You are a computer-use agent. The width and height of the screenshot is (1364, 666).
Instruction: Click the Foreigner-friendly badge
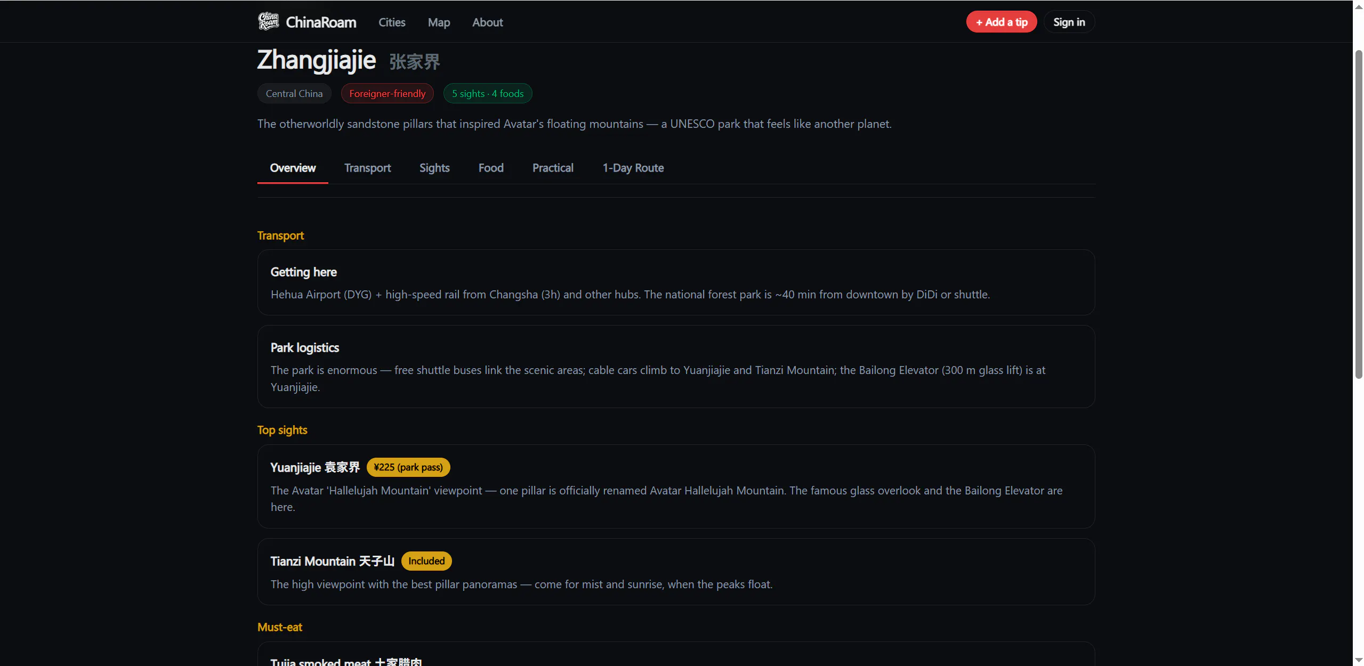(388, 94)
